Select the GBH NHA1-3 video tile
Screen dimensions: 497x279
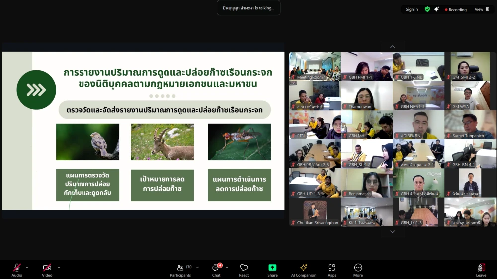point(418,95)
